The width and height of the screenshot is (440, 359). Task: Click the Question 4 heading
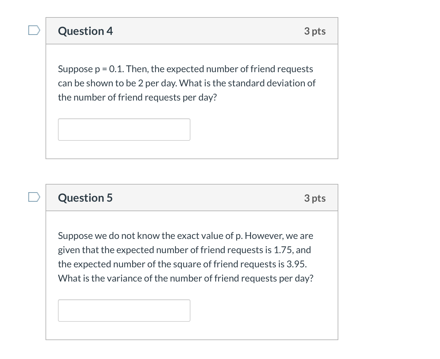point(85,31)
